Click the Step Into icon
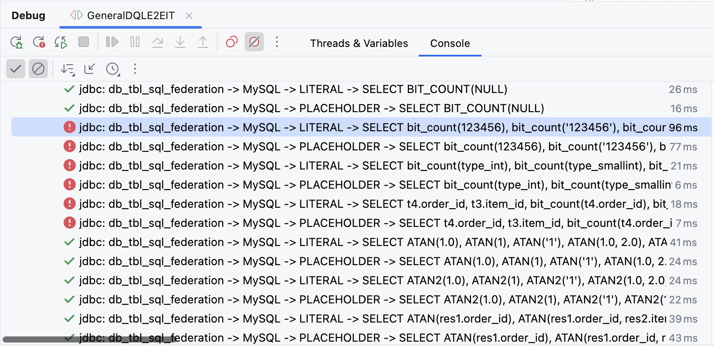The image size is (714, 346). (180, 42)
